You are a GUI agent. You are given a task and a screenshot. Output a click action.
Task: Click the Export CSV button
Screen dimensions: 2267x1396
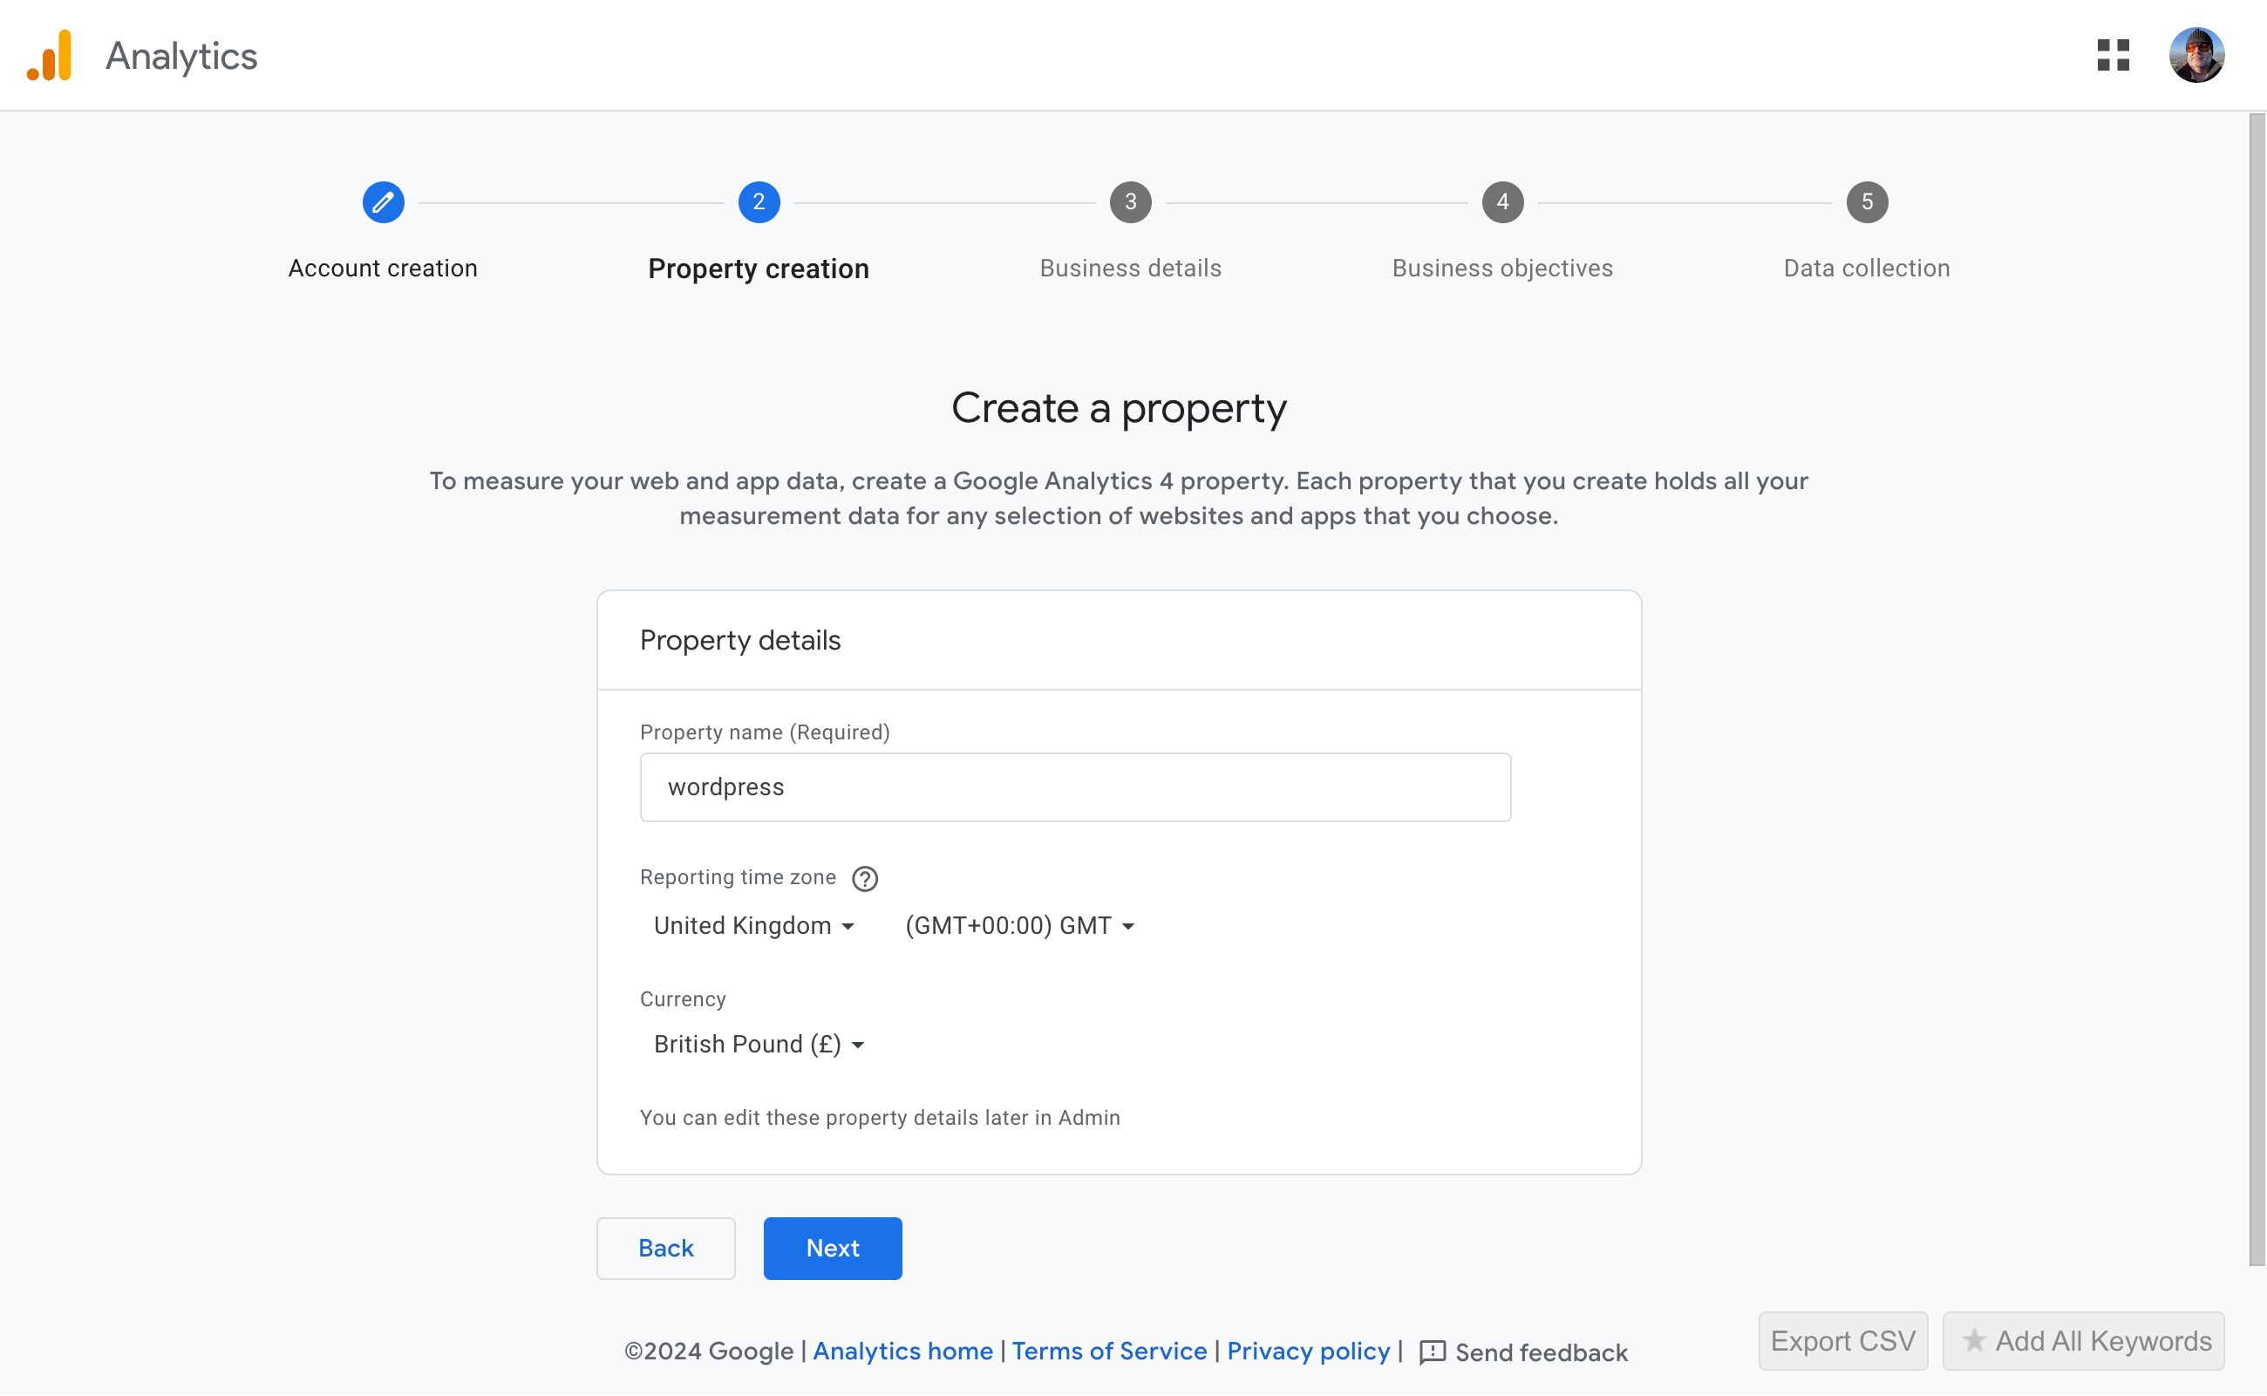click(1842, 1340)
